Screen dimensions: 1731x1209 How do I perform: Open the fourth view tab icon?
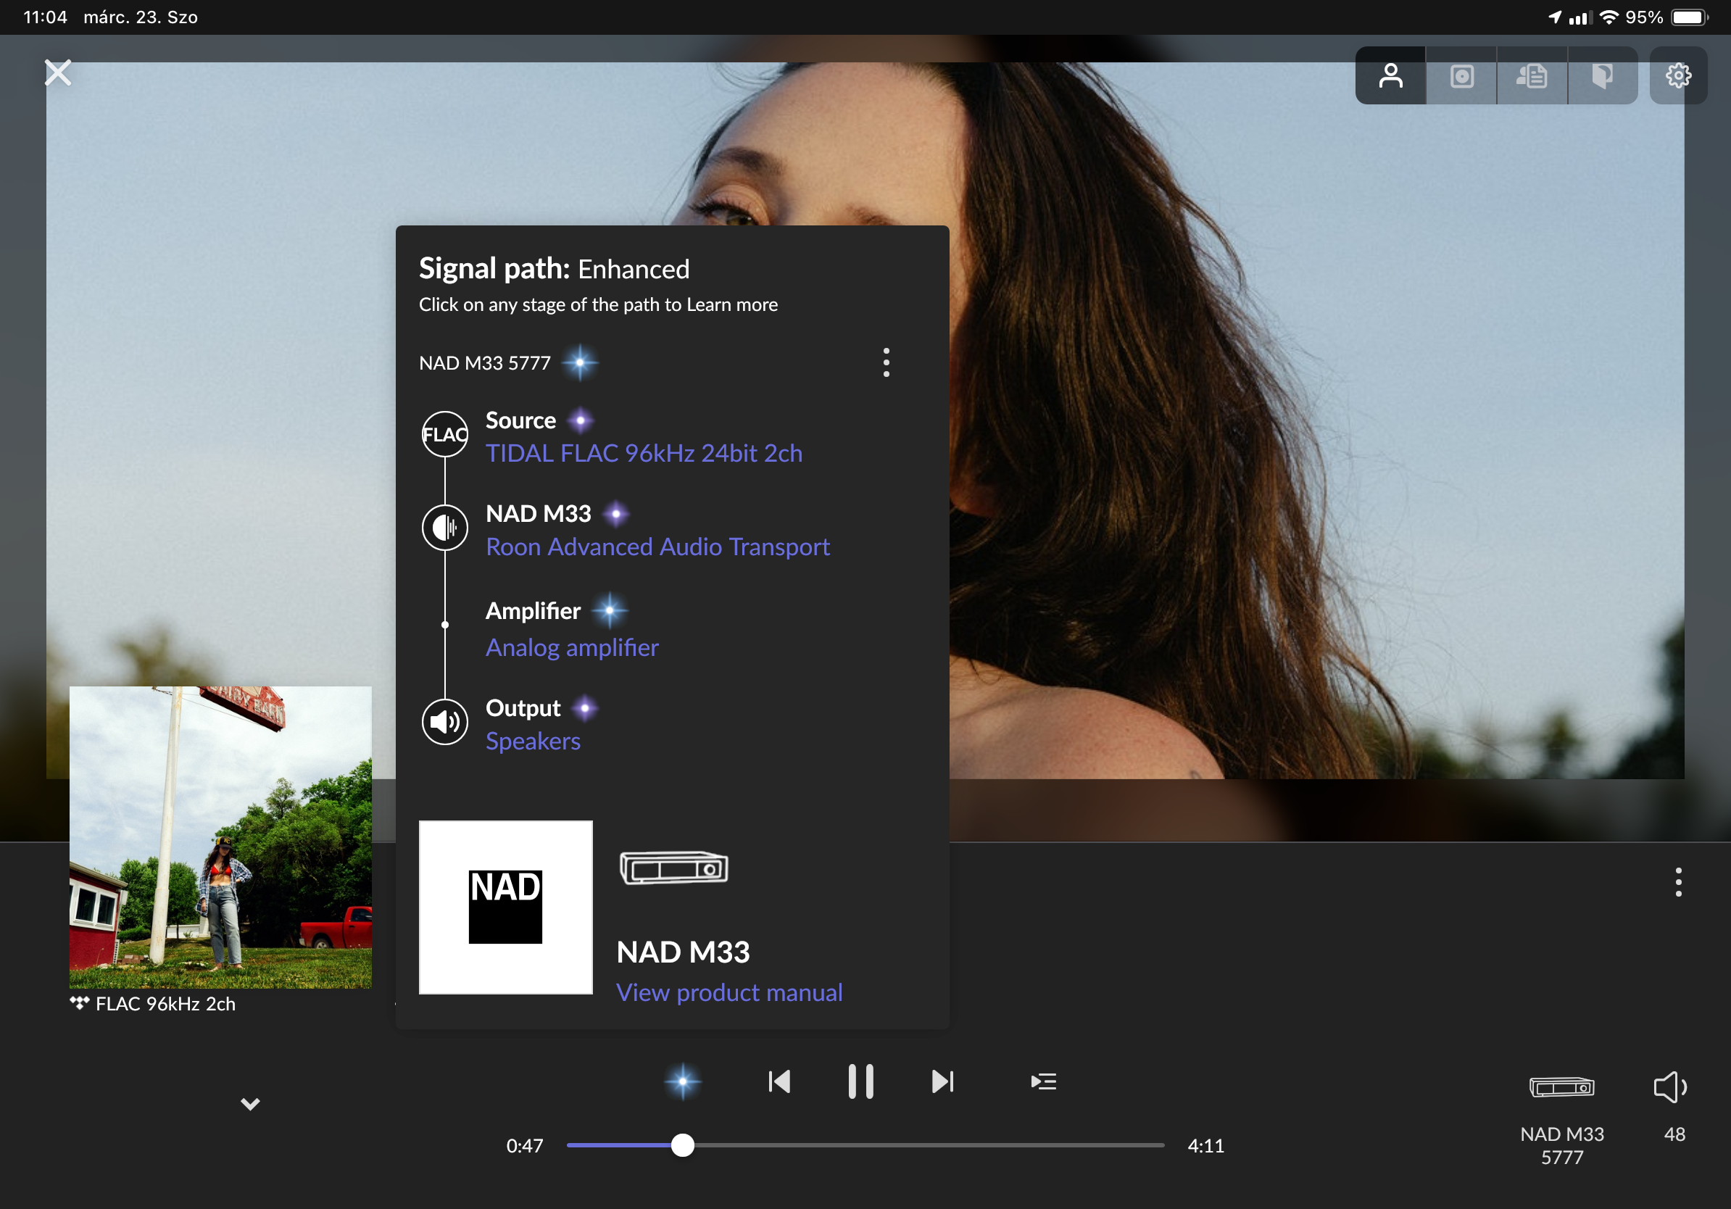point(1602,75)
